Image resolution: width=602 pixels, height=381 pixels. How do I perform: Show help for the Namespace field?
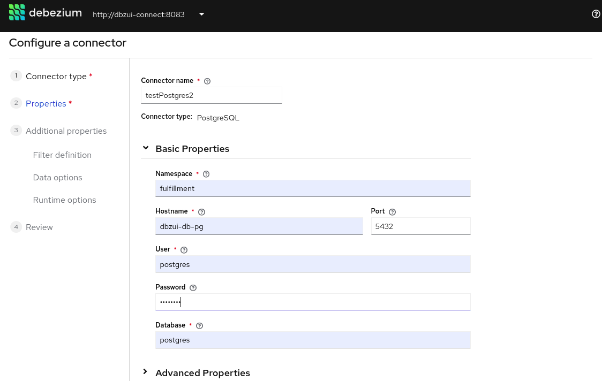click(206, 174)
